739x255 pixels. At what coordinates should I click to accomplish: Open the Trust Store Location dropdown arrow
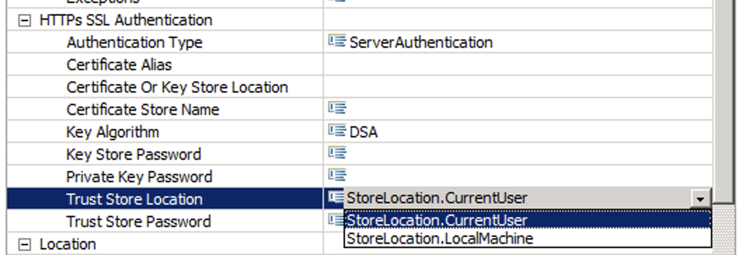click(700, 198)
